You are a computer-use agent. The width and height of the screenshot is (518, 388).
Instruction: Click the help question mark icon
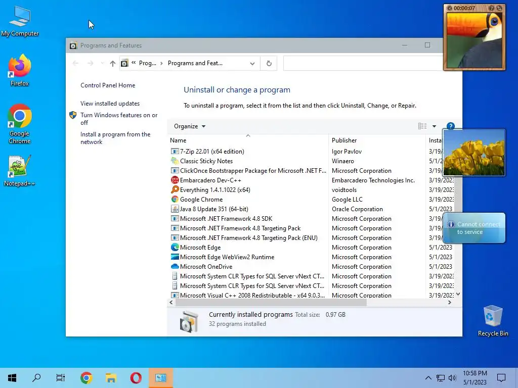pyautogui.click(x=451, y=126)
